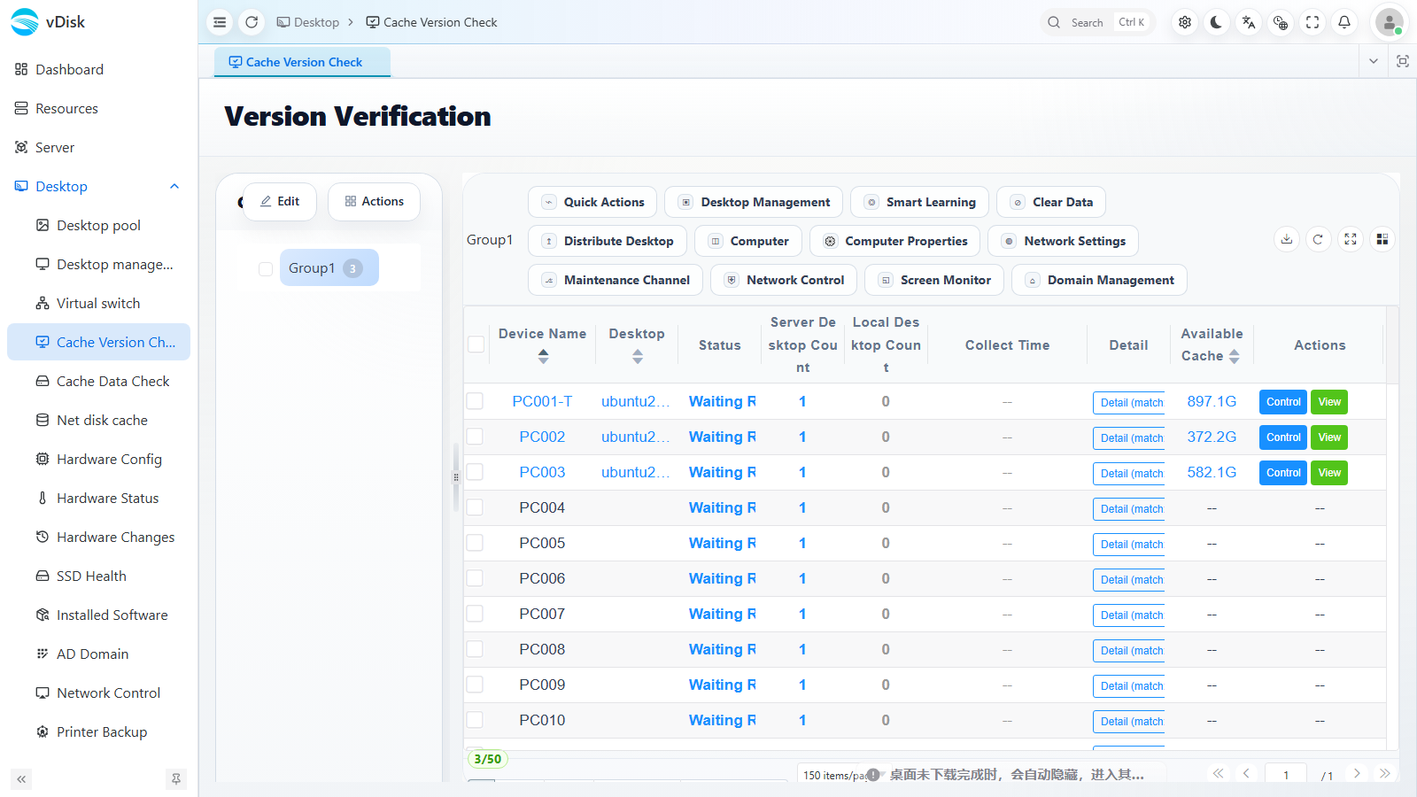
Task: Select the PC002 row checkbox
Action: (476, 437)
